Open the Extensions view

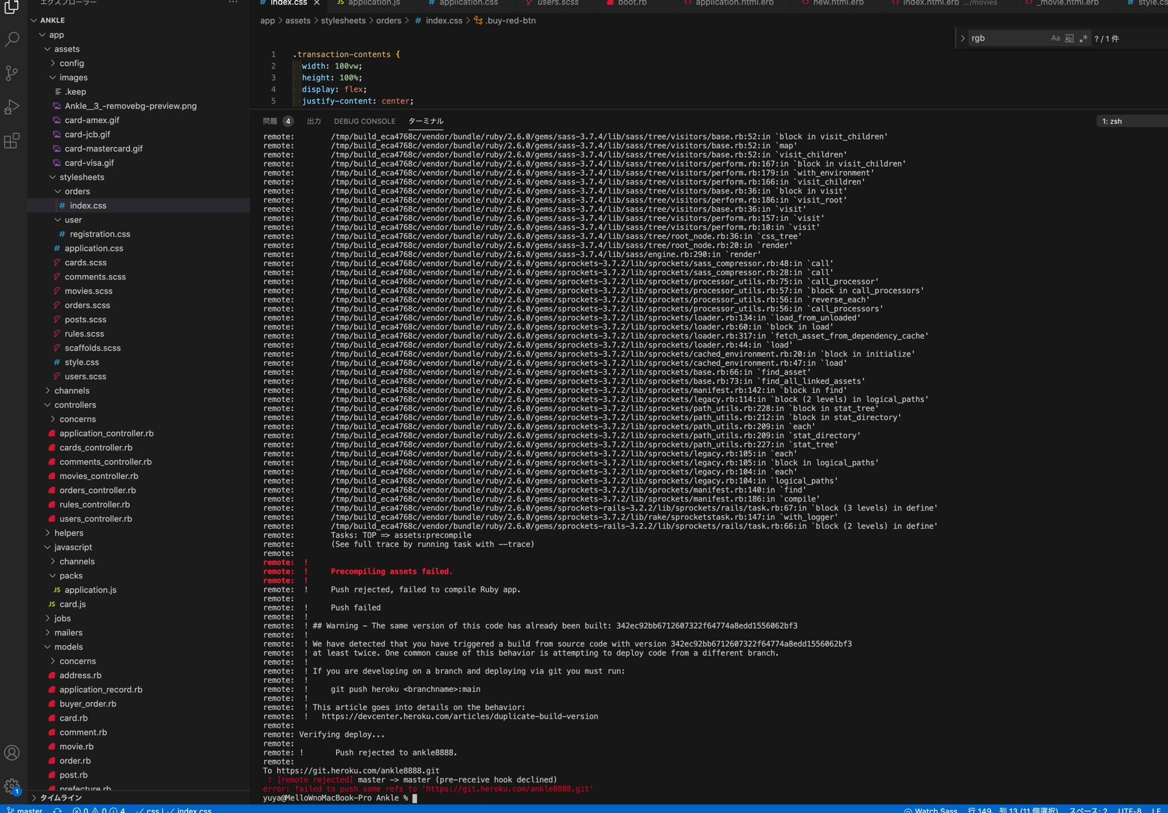click(x=12, y=140)
